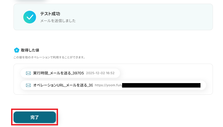Click the envelope icon in オペレーションURL row
Viewport: 223px width, 127px height.
click(x=28, y=85)
